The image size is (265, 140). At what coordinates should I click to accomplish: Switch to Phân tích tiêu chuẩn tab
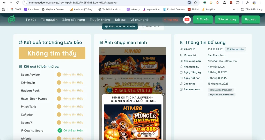click(x=120, y=27)
